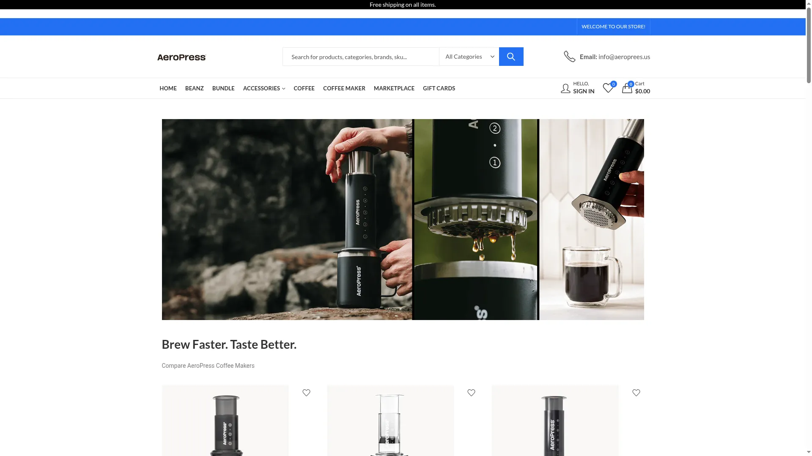Focus the product search field

pyautogui.click(x=361, y=57)
